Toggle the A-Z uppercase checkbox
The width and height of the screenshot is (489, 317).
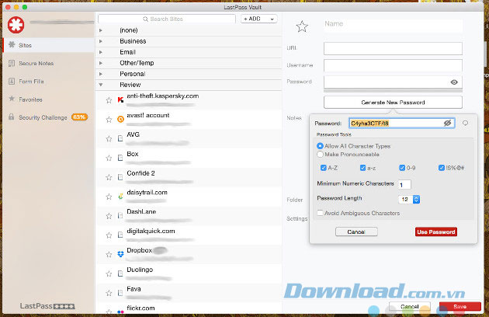[x=324, y=168]
